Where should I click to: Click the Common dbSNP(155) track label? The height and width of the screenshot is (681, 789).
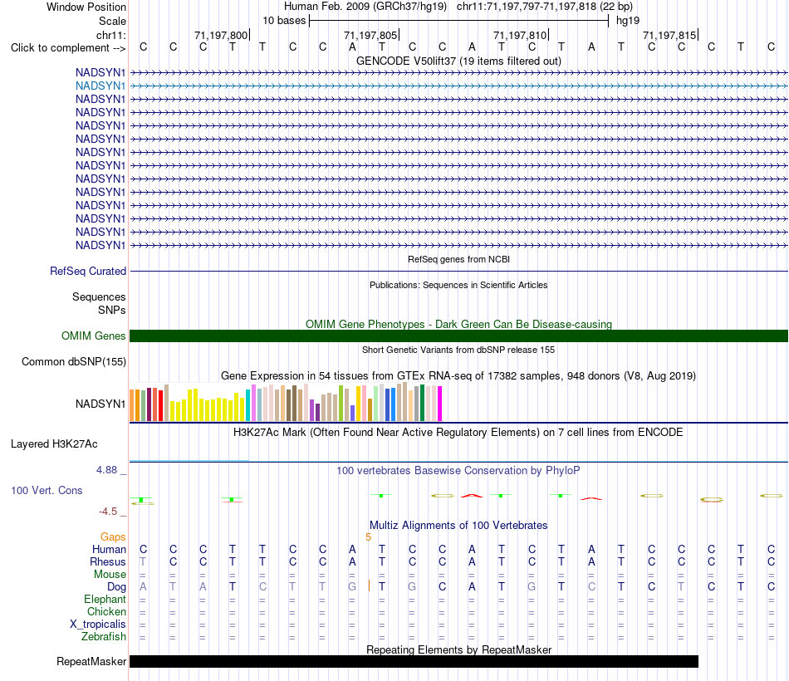tap(73, 362)
